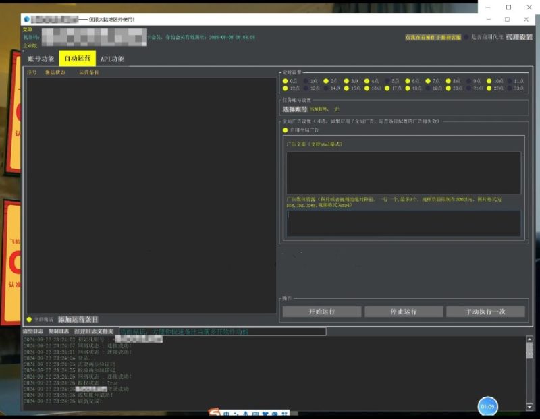Image resolution: width=540 pixels, height=419 pixels.
Task: Switch to the 账号功能 tab
Action: pyautogui.click(x=38, y=59)
